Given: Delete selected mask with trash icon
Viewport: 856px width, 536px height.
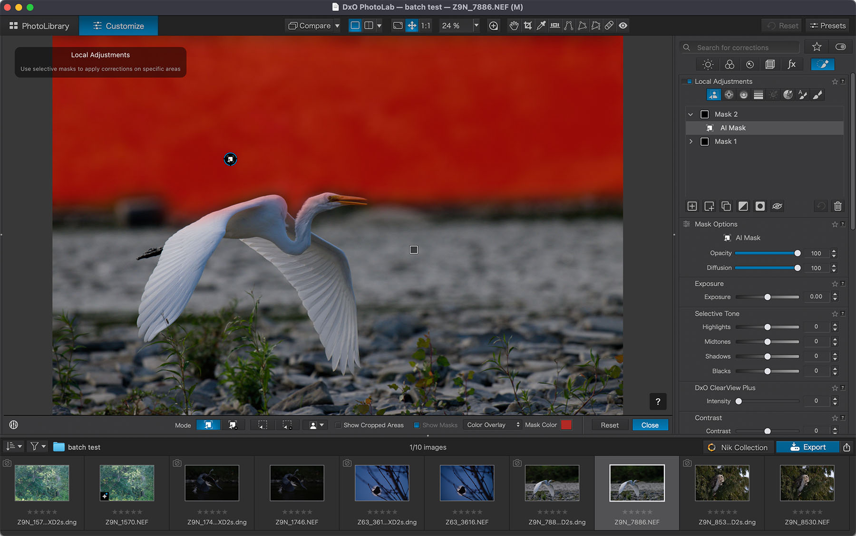Looking at the screenshot, I should point(837,206).
